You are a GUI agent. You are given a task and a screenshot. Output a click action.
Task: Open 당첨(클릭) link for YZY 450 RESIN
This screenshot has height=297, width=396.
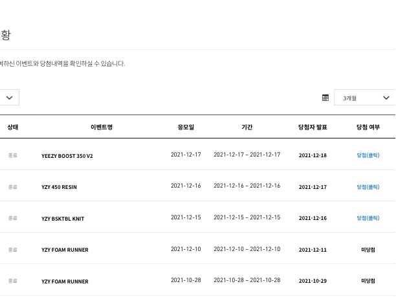[x=368, y=187]
